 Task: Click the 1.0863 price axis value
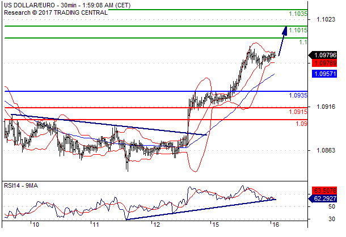pos(326,150)
